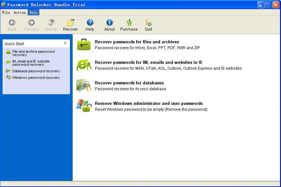
Task: Click Remove Windows administrator and user passwords
Action: [149, 103]
